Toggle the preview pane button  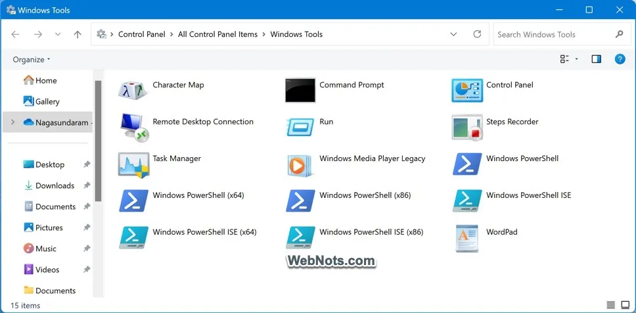(x=597, y=59)
